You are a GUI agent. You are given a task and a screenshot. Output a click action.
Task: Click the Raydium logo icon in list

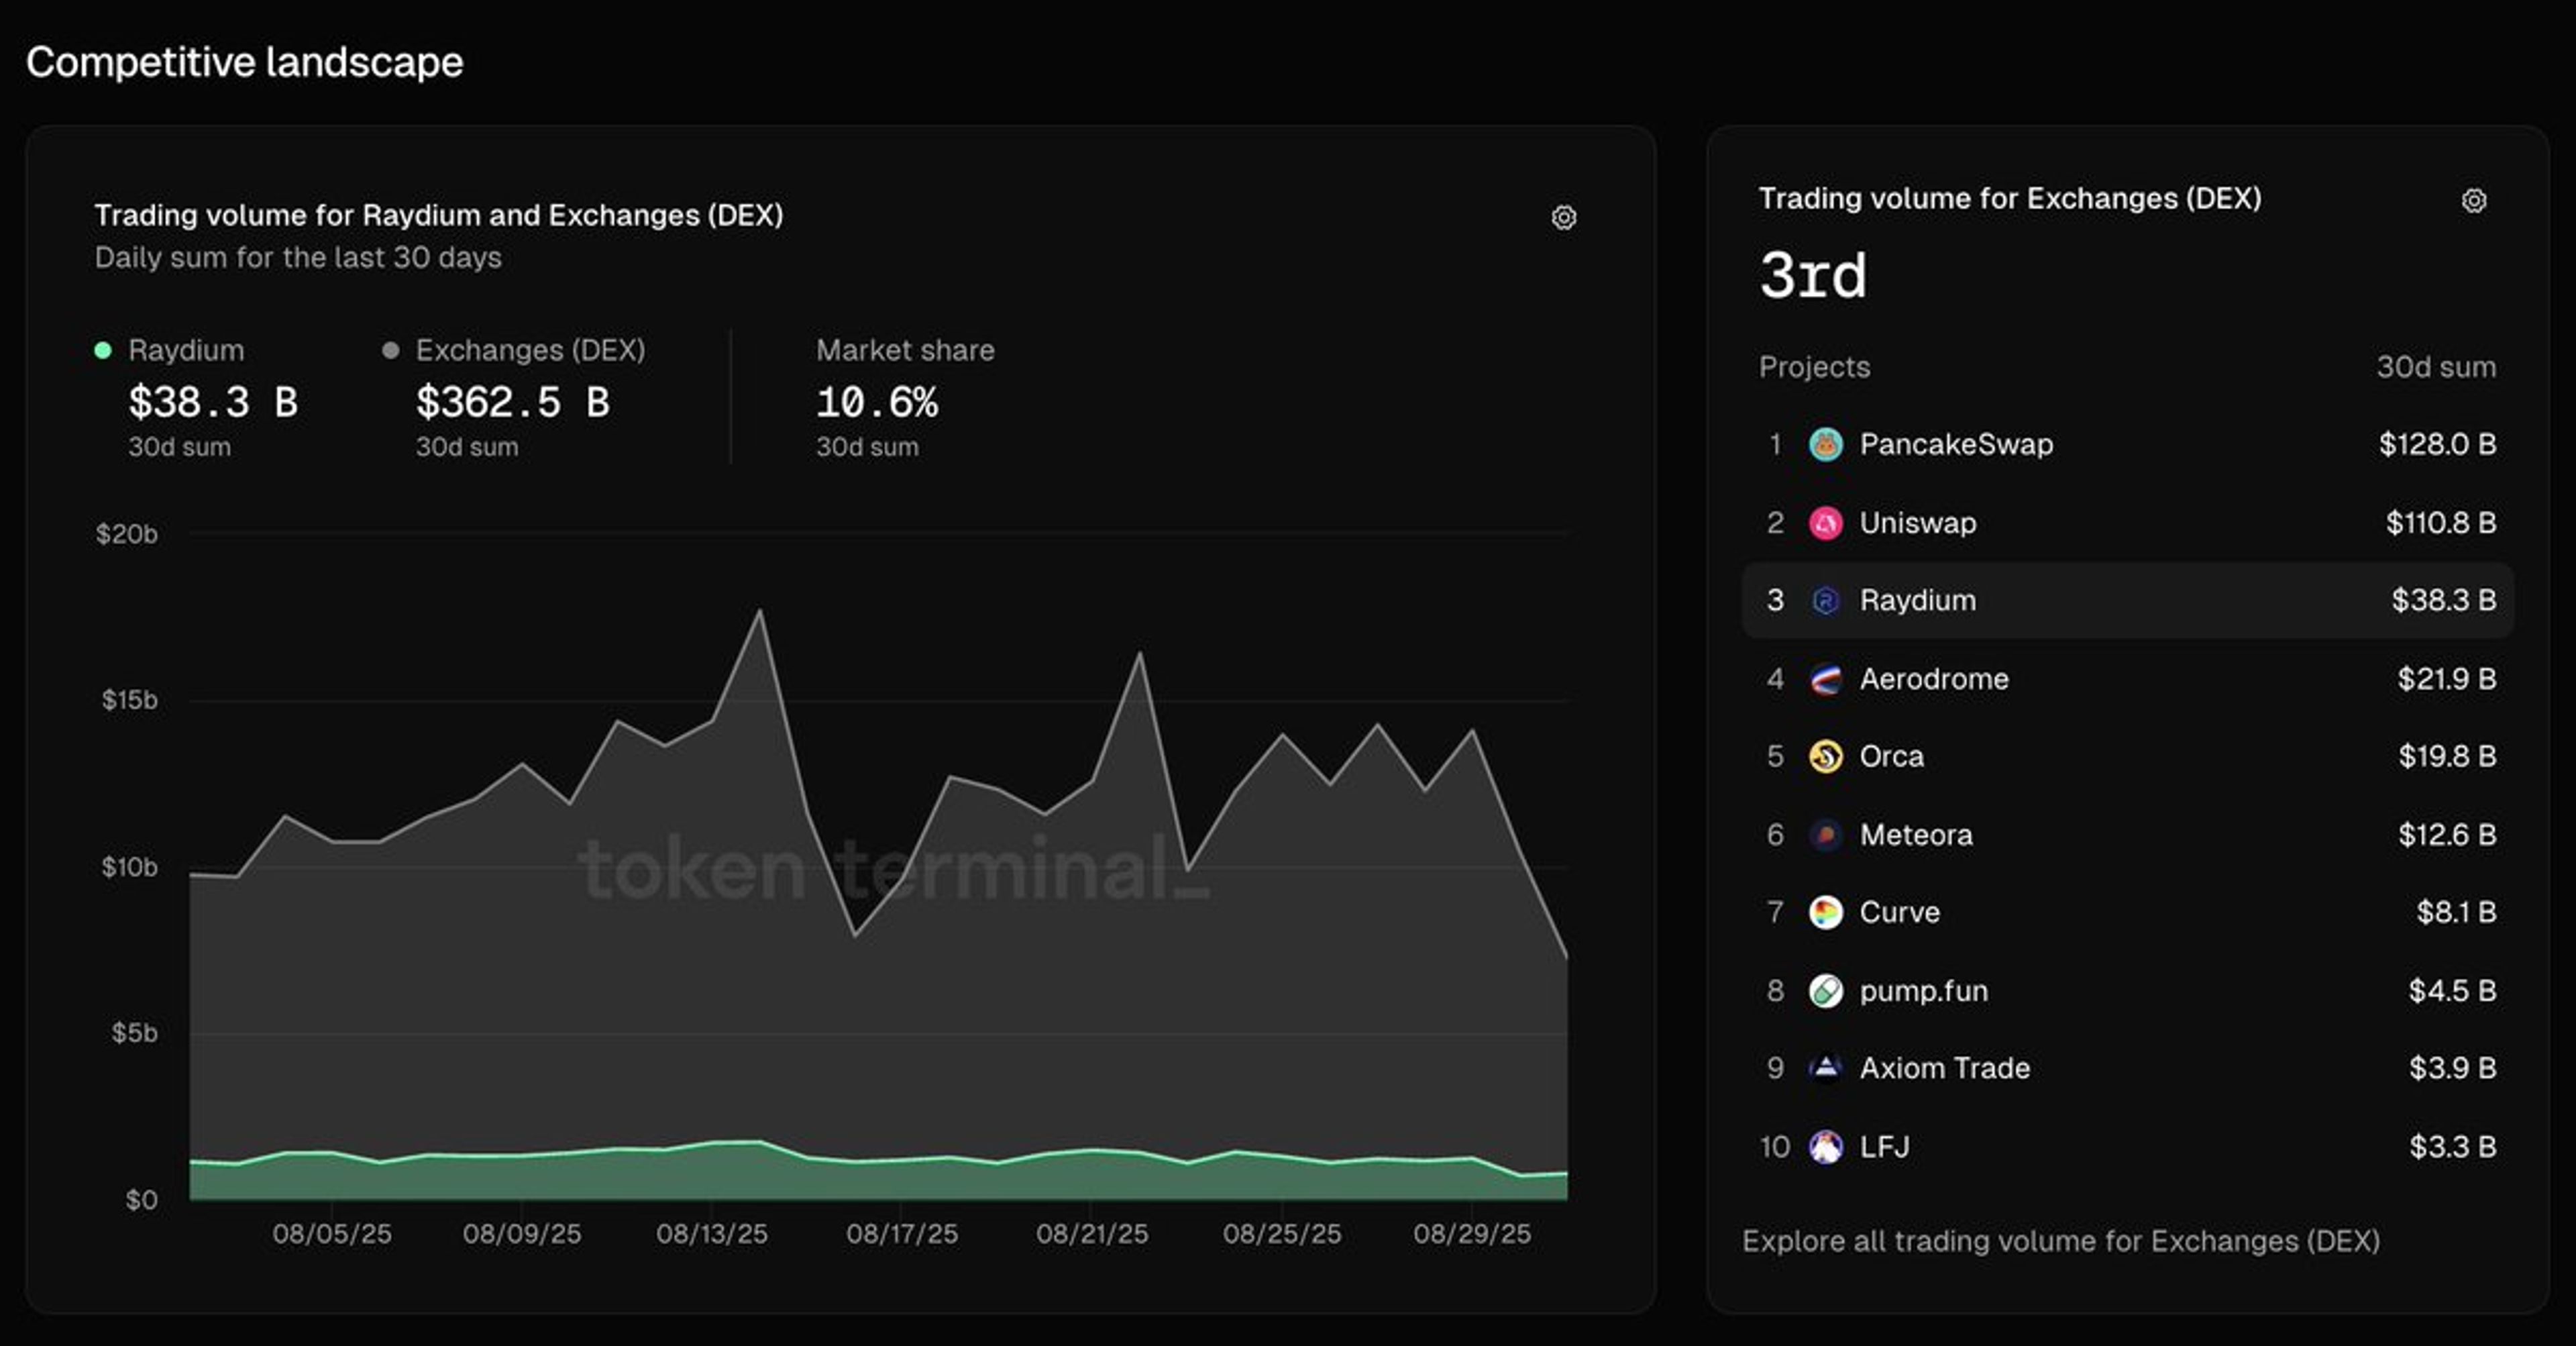(x=1826, y=601)
